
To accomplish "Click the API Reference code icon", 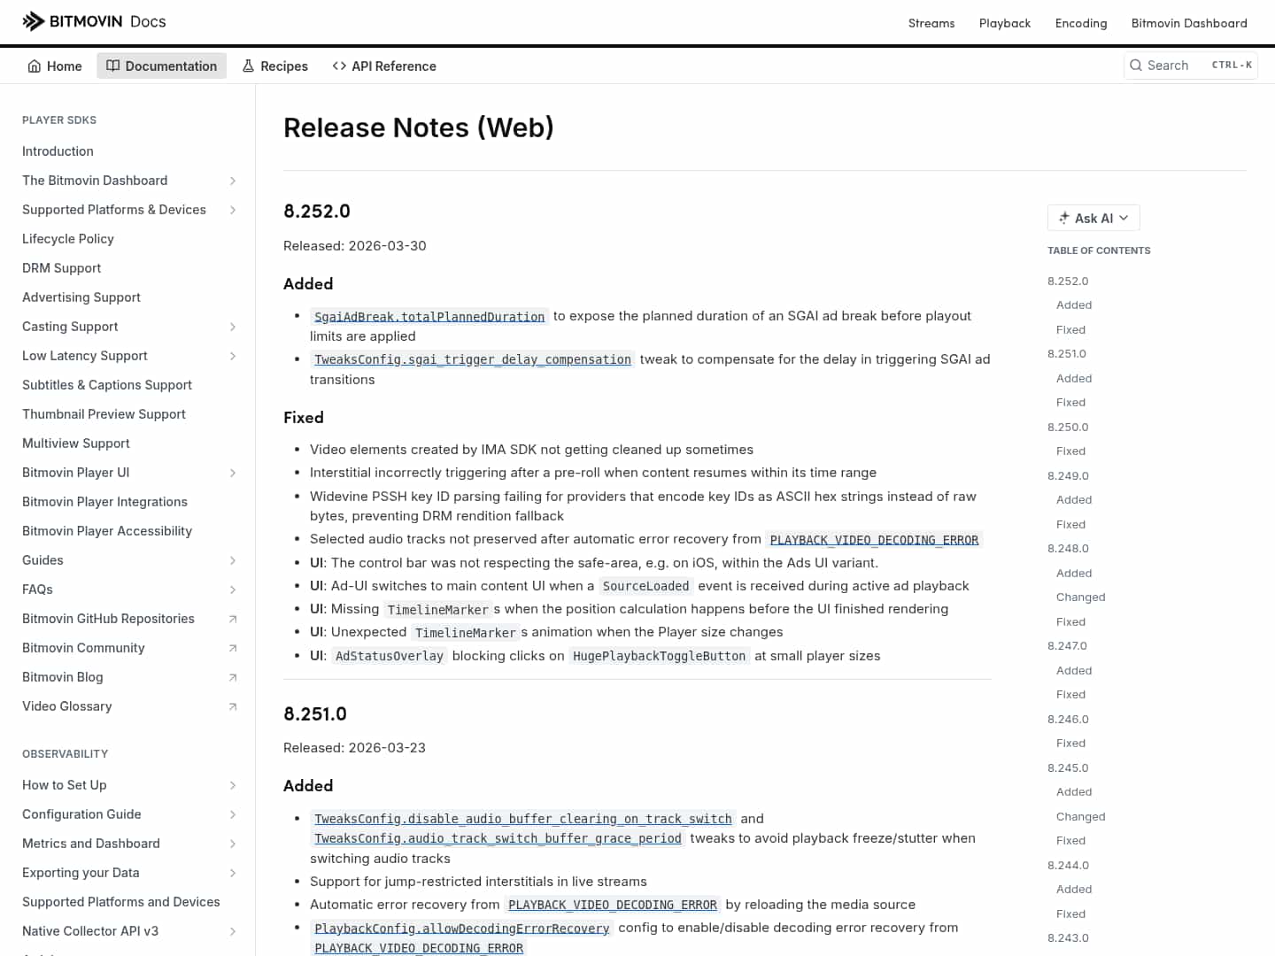I will point(337,66).
